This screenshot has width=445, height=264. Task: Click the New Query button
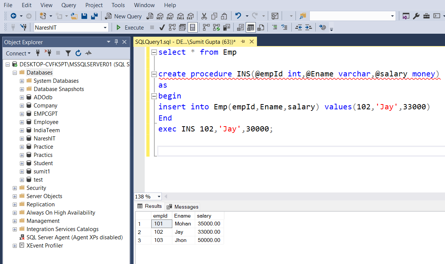point(124,16)
